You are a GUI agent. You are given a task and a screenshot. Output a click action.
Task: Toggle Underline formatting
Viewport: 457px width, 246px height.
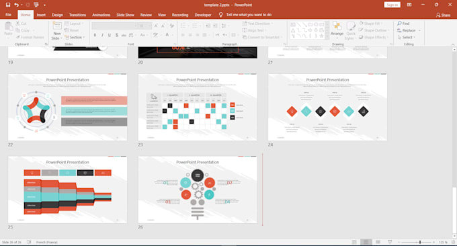[x=110, y=35]
